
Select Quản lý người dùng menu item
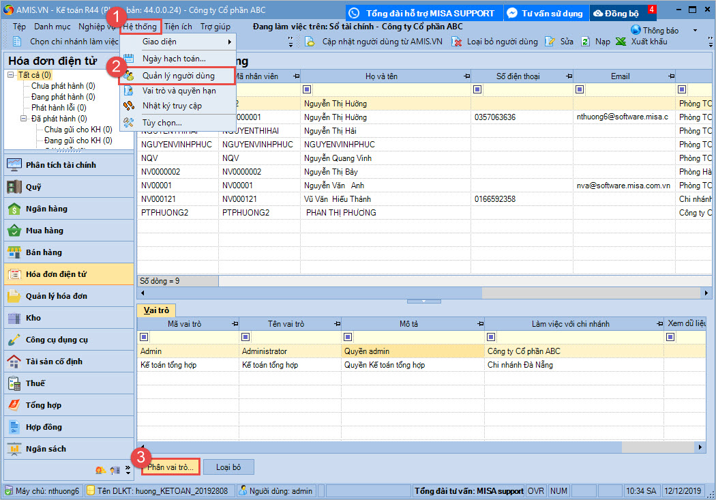tap(177, 75)
